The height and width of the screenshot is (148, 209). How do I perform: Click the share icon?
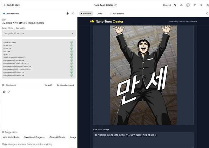tap(201, 5)
